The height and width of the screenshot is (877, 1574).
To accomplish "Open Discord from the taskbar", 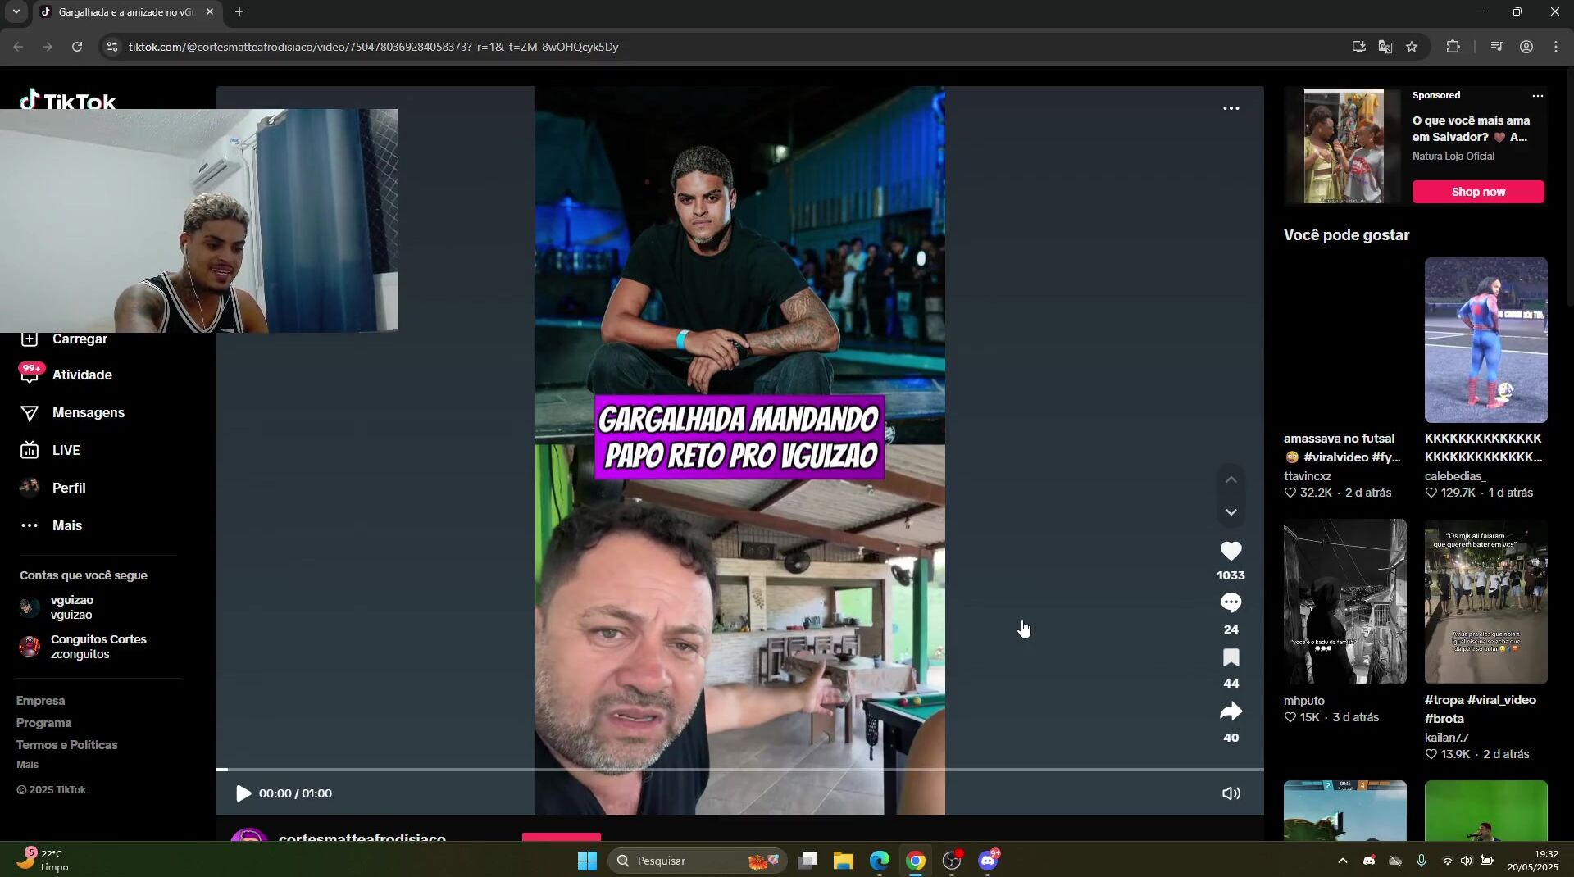I will tap(988, 861).
